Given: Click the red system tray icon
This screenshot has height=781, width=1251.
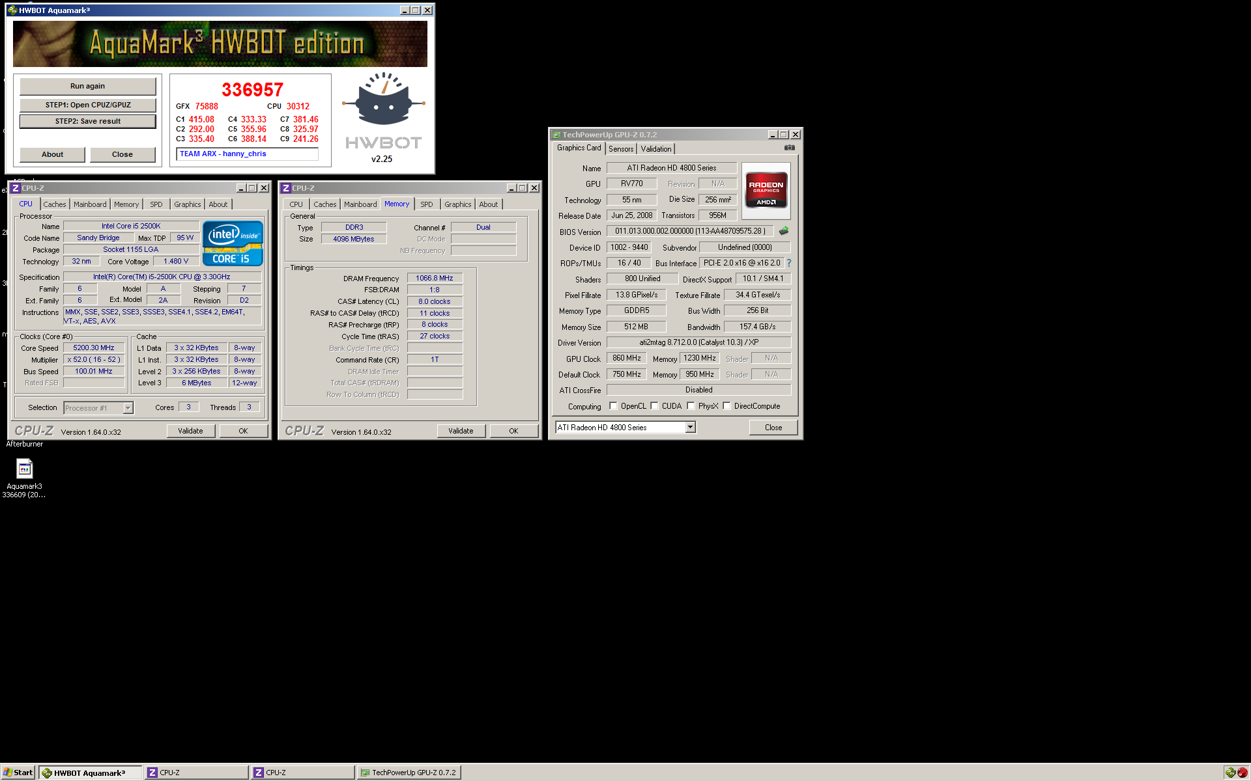Looking at the screenshot, I should coord(1242,773).
